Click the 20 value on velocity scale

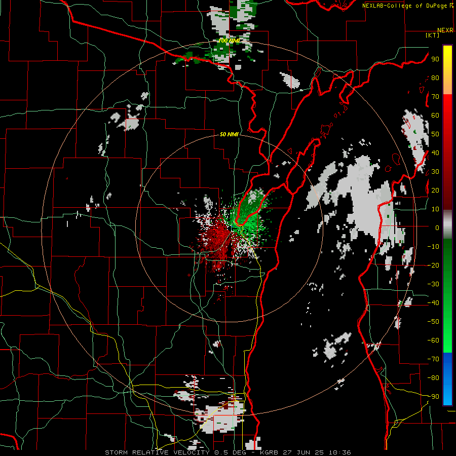click(x=435, y=190)
